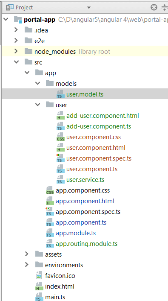Open the Project view dropdown arrow
This screenshot has width=168, height=301.
coord(89,8)
